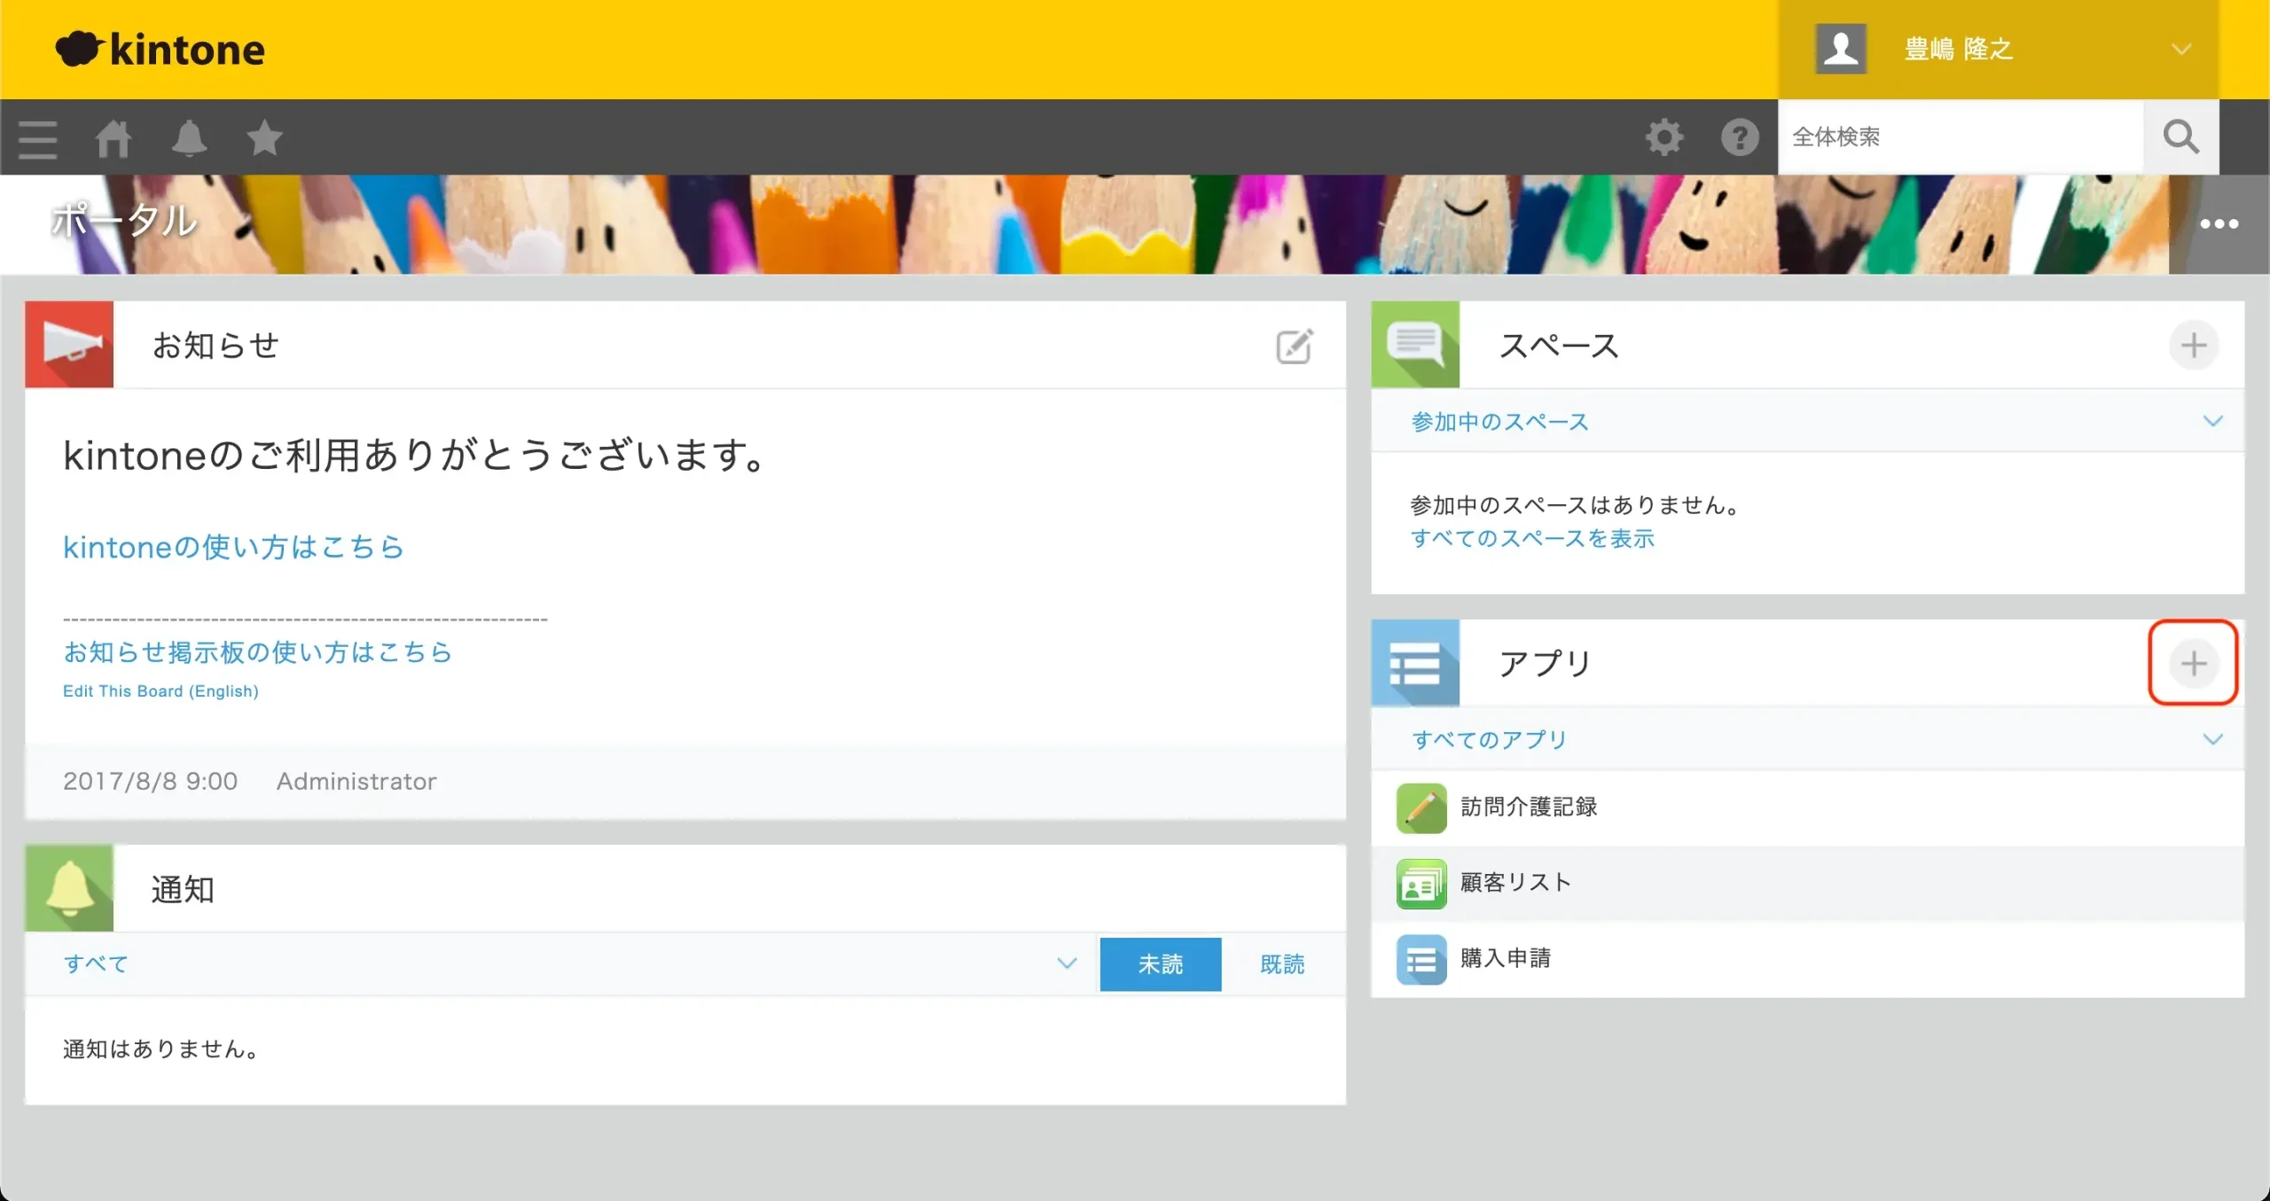Click the 訪問介護記録 app pencil icon
This screenshot has height=1201, width=2270.
(x=1421, y=807)
